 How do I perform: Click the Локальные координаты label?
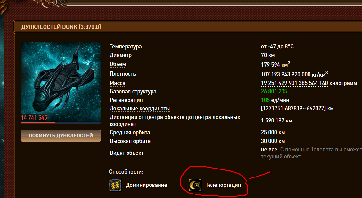pyautogui.click(x=140, y=109)
